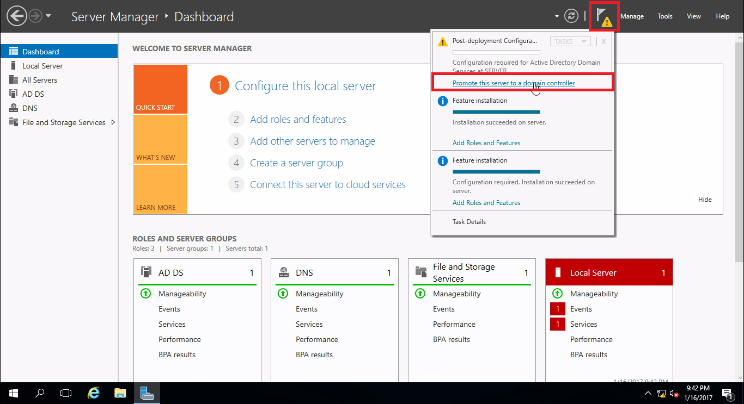The width and height of the screenshot is (744, 404).
Task: Open taskbar Search magnifier
Action: coord(40,393)
